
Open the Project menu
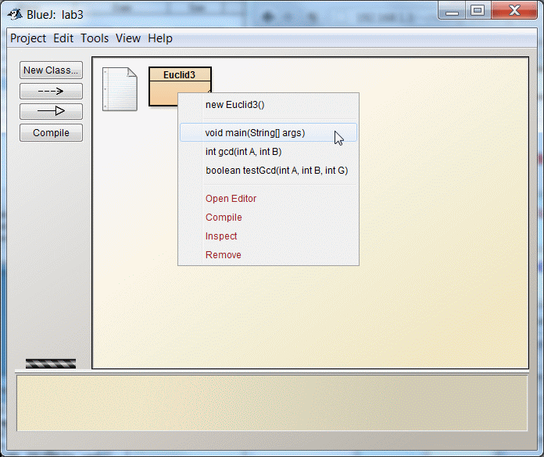coord(28,38)
